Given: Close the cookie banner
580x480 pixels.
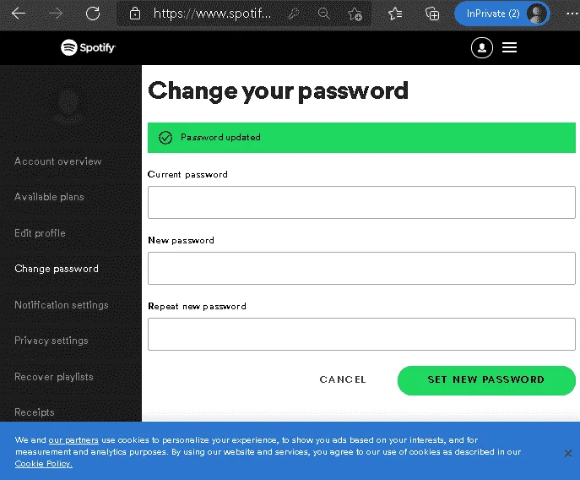Looking at the screenshot, I should 568,453.
